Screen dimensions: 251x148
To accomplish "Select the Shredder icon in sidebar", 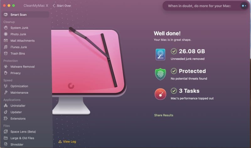I will 6,144.
